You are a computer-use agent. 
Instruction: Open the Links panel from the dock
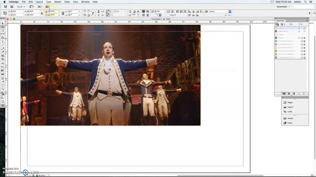coord(290,112)
